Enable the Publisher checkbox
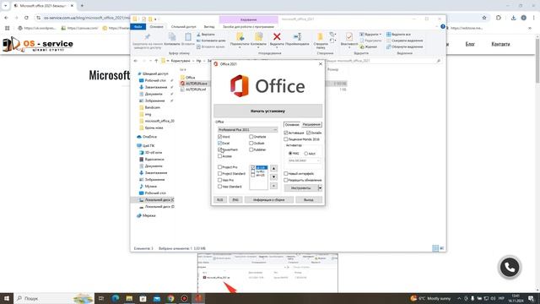 (251, 149)
